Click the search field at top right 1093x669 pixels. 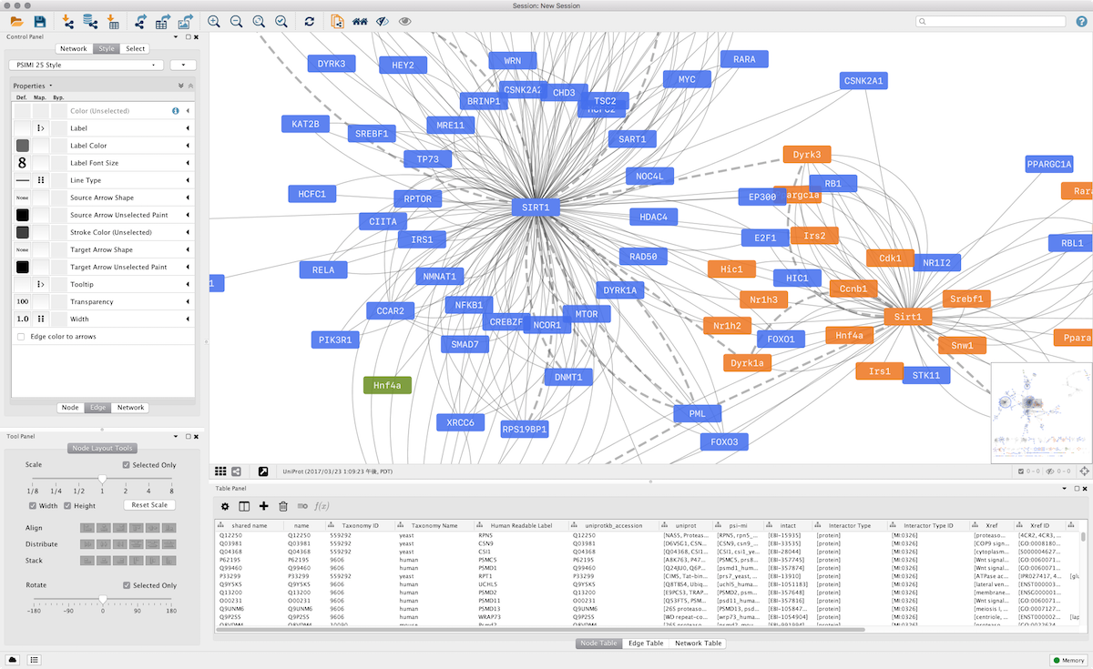pyautogui.click(x=993, y=20)
